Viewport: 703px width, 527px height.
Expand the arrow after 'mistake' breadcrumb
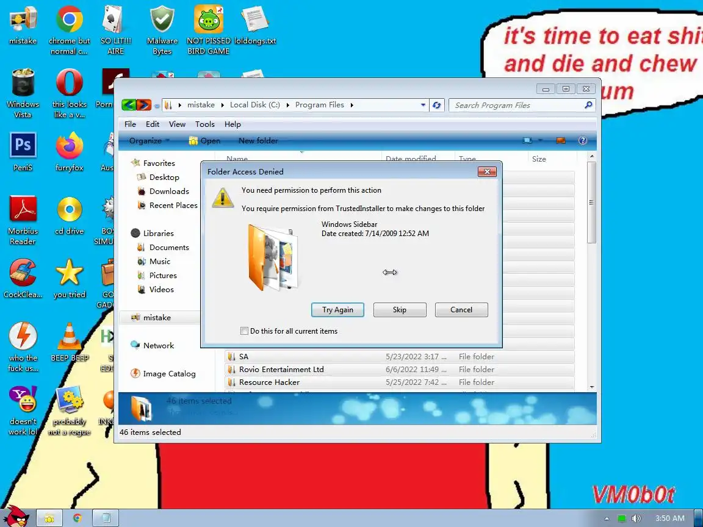(x=222, y=106)
